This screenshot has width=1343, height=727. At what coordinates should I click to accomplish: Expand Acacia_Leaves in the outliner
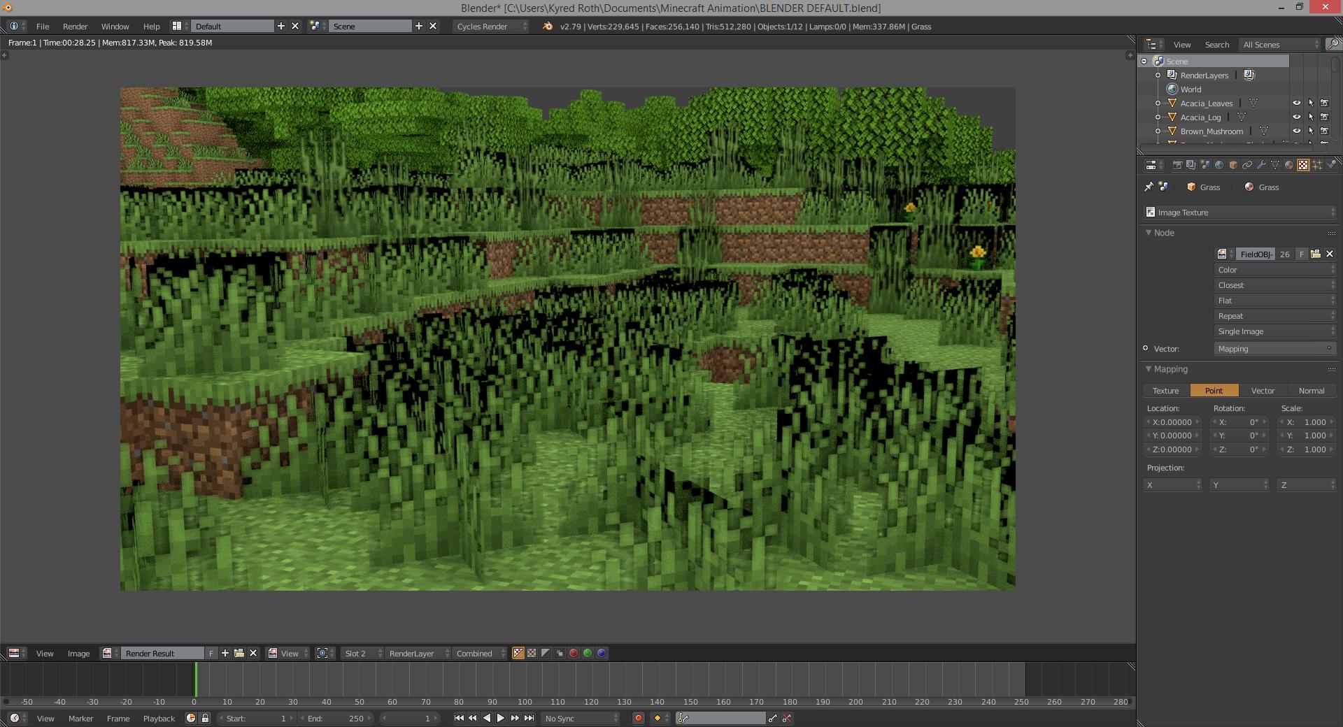click(x=1158, y=103)
